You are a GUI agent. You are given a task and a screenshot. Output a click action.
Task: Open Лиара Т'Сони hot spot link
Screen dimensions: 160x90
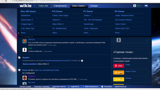click(130, 71)
